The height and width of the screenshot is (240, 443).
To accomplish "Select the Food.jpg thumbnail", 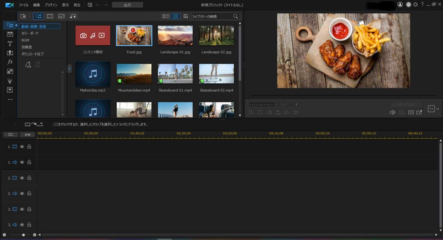I will pyautogui.click(x=134, y=35).
